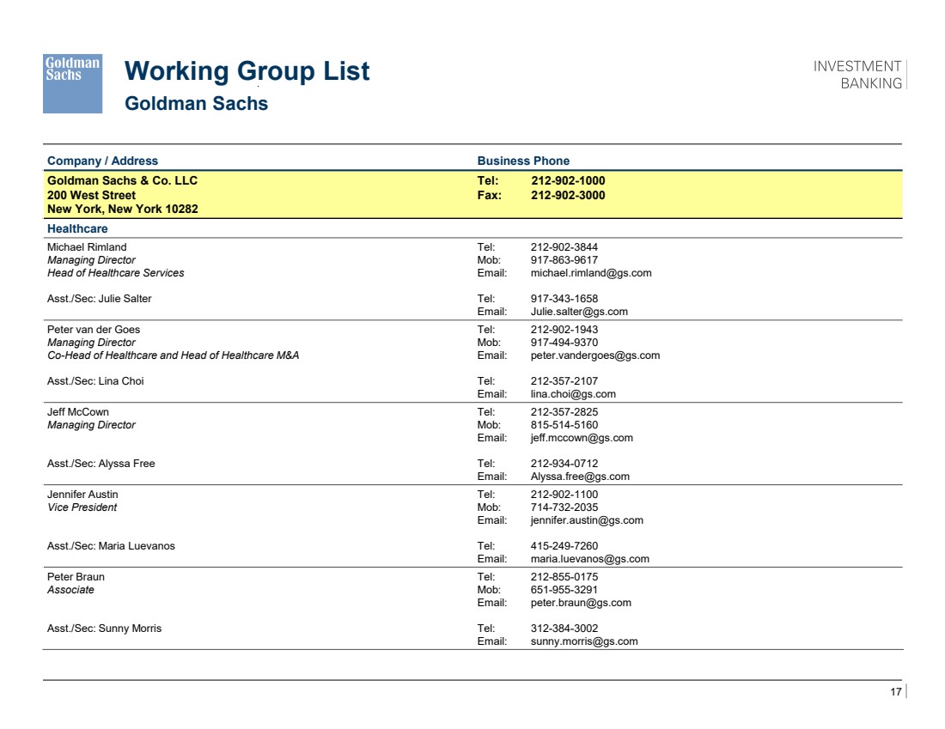945x729 pixels.
Task: Select mobile number 714-732-2035
Action: [564, 507]
